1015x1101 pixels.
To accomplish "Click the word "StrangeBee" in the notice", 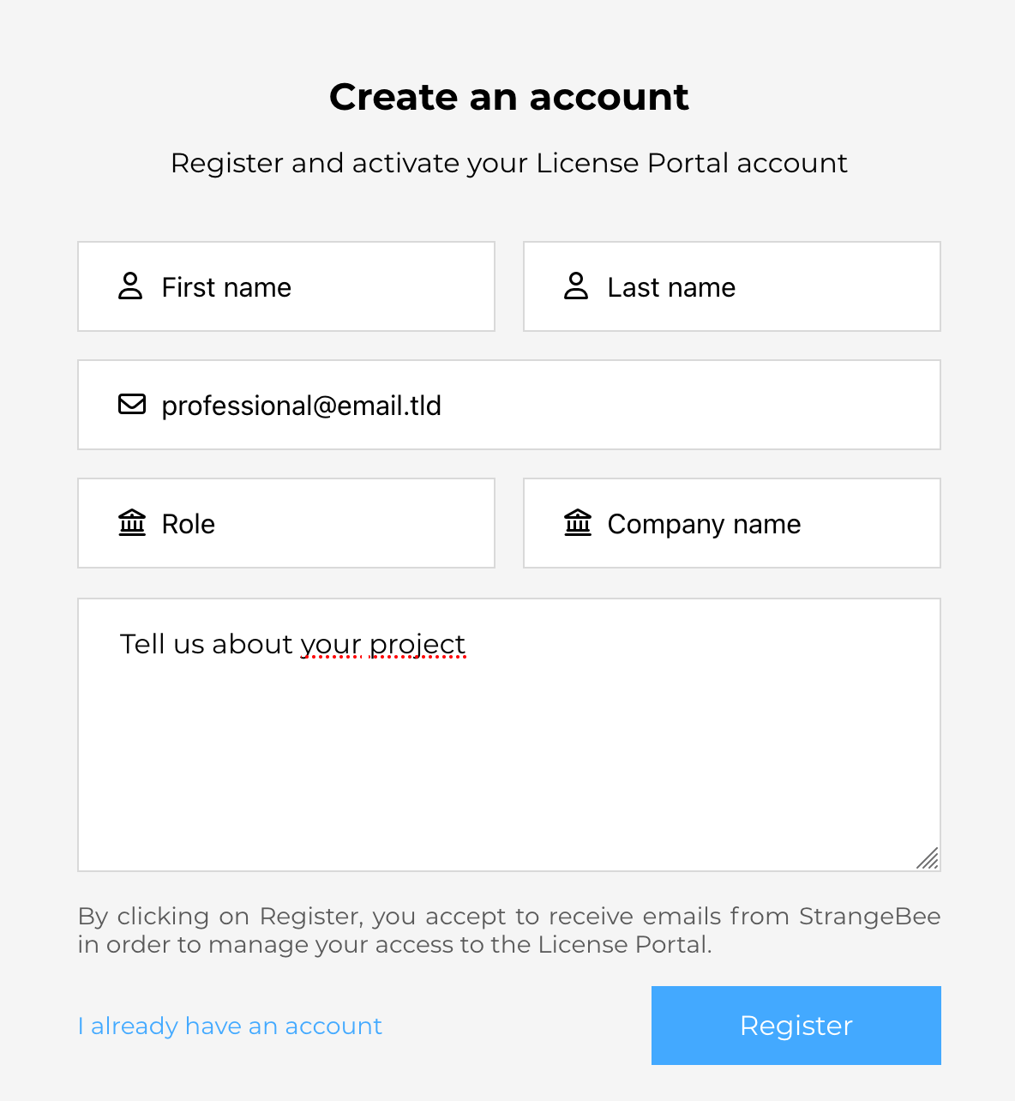I will pyautogui.click(x=869, y=917).
